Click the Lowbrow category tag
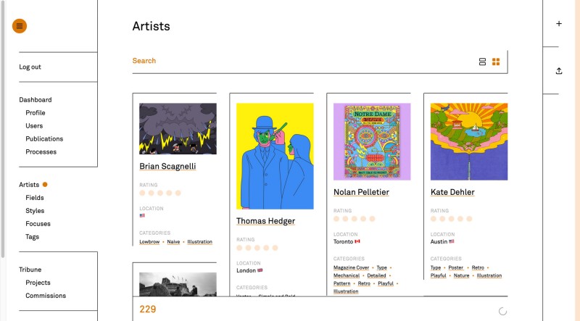The height and width of the screenshot is (321, 580). pos(149,242)
